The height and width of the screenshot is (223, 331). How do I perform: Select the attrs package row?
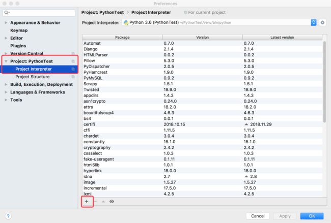click(202, 107)
